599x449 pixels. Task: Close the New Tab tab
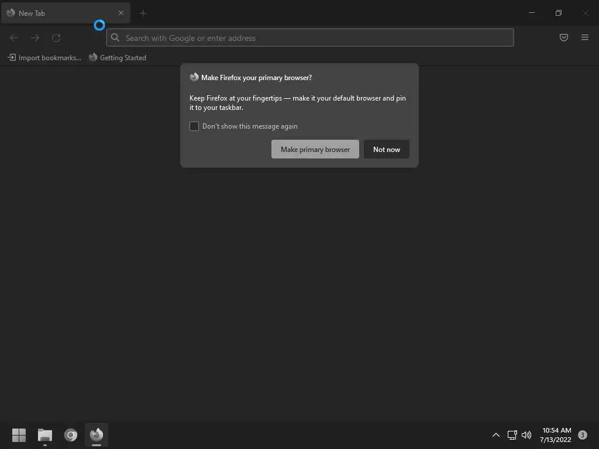[121, 13]
